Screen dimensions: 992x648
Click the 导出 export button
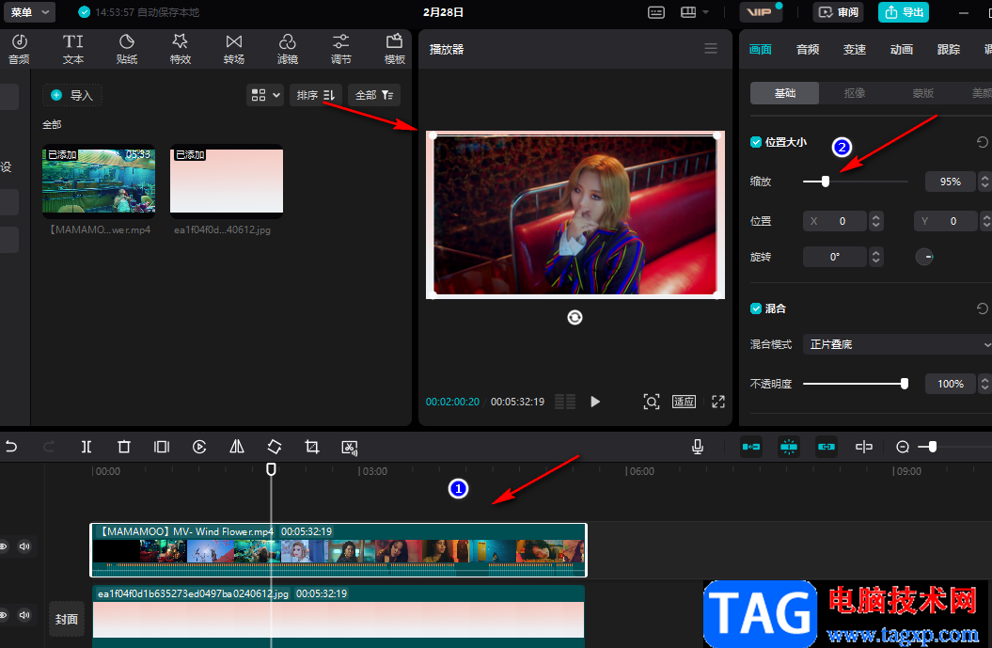904,12
